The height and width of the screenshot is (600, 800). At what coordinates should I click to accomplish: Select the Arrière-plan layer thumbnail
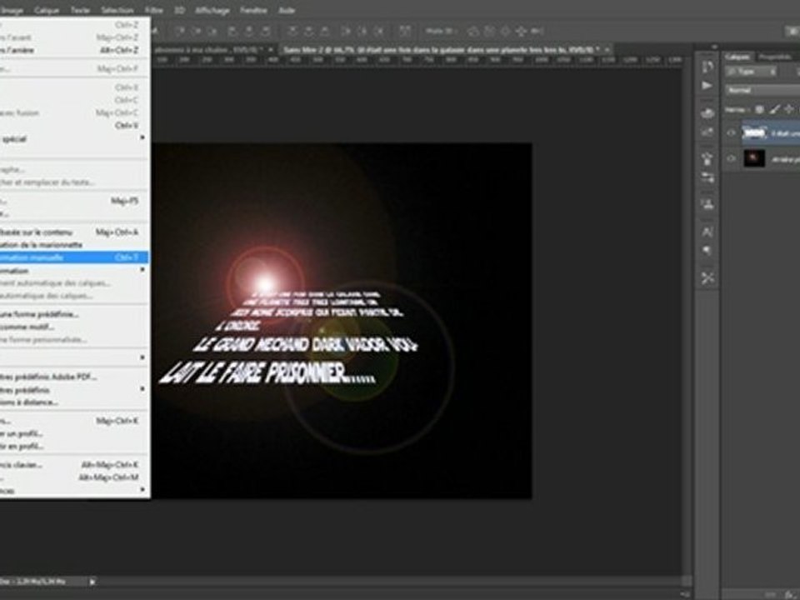tap(754, 158)
